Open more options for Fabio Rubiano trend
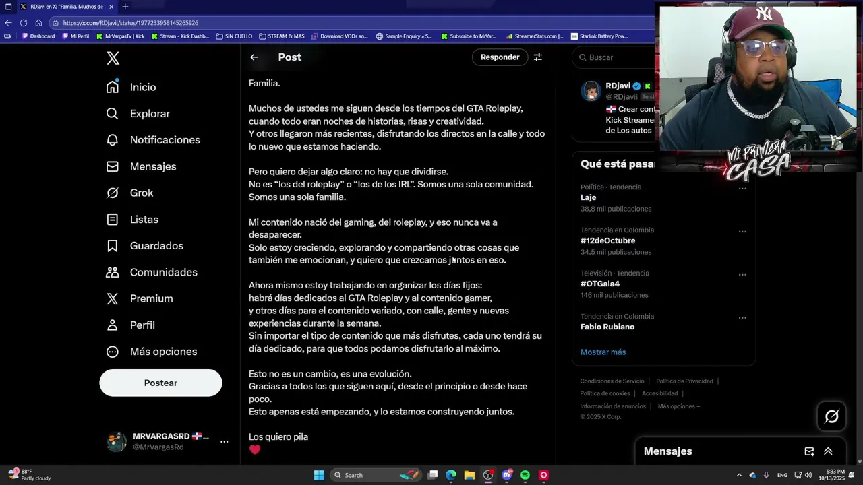863x485 pixels. [x=742, y=318]
